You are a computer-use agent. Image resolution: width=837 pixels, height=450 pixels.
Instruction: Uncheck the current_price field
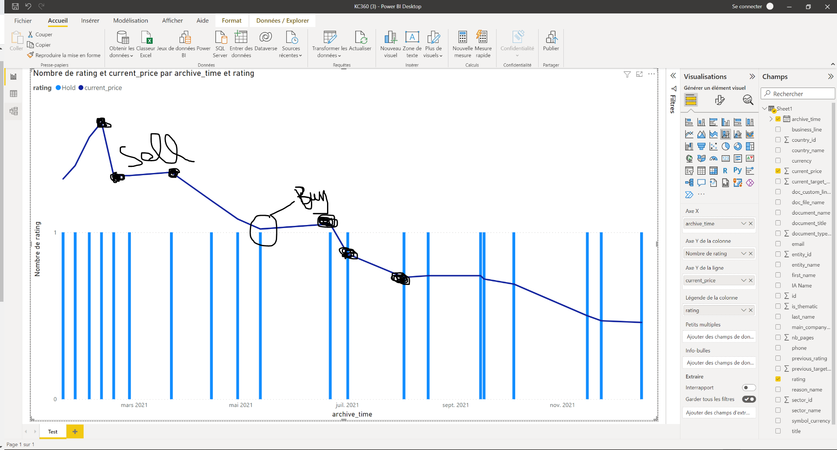coord(778,171)
